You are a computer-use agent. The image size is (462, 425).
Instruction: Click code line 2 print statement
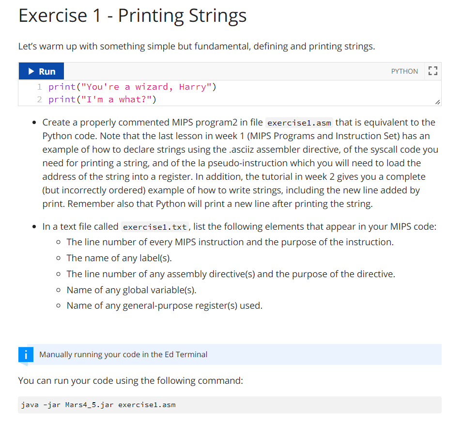point(102,100)
